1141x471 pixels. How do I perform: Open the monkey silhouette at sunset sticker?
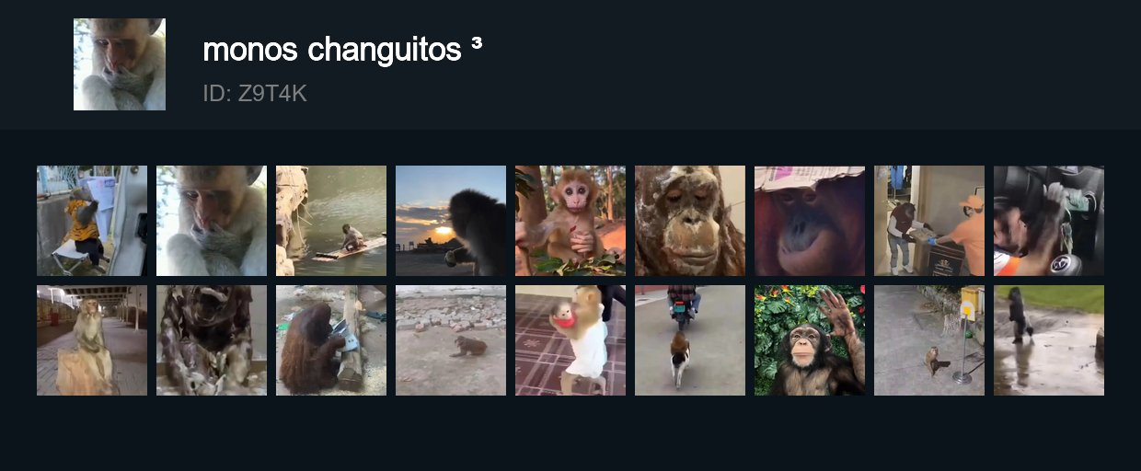click(x=451, y=221)
